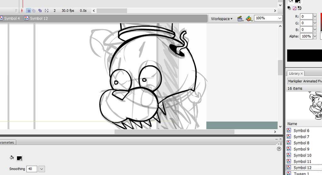Click the timeline scroll left arrow
The image size is (322, 175).
[94, 11]
